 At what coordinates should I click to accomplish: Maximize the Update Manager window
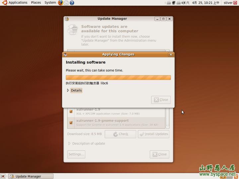163,19
